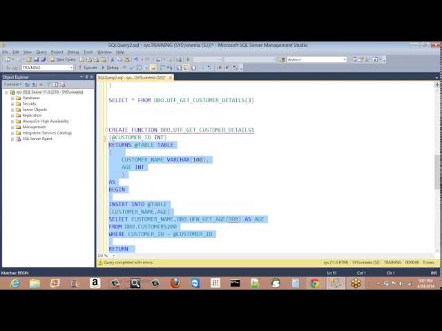Collapse the sys server root node

[6, 92]
